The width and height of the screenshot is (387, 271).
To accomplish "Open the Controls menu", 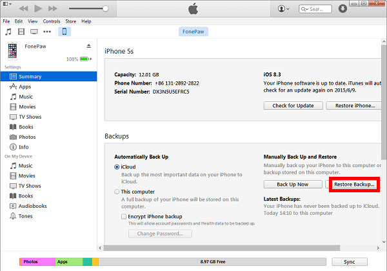I will (x=52, y=21).
